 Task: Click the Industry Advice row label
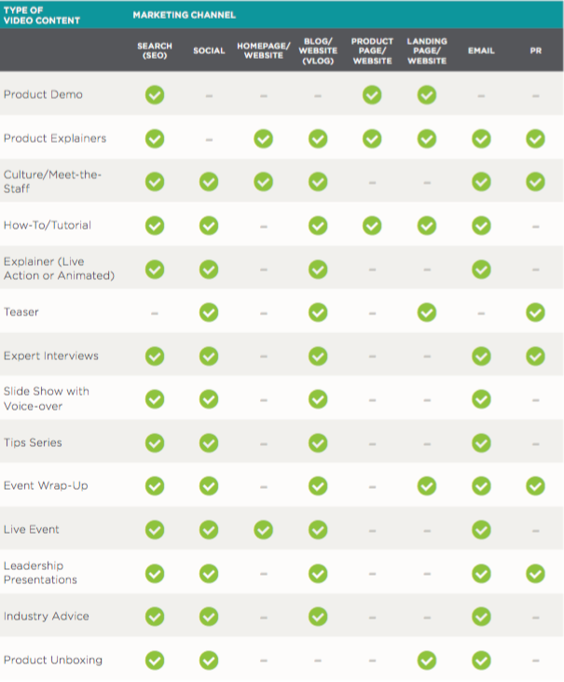(x=46, y=616)
